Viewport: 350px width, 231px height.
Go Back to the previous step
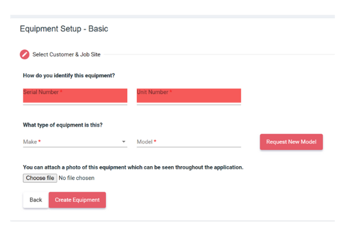tap(36, 200)
